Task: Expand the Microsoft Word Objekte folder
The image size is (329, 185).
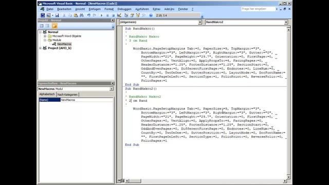Action: point(45,36)
